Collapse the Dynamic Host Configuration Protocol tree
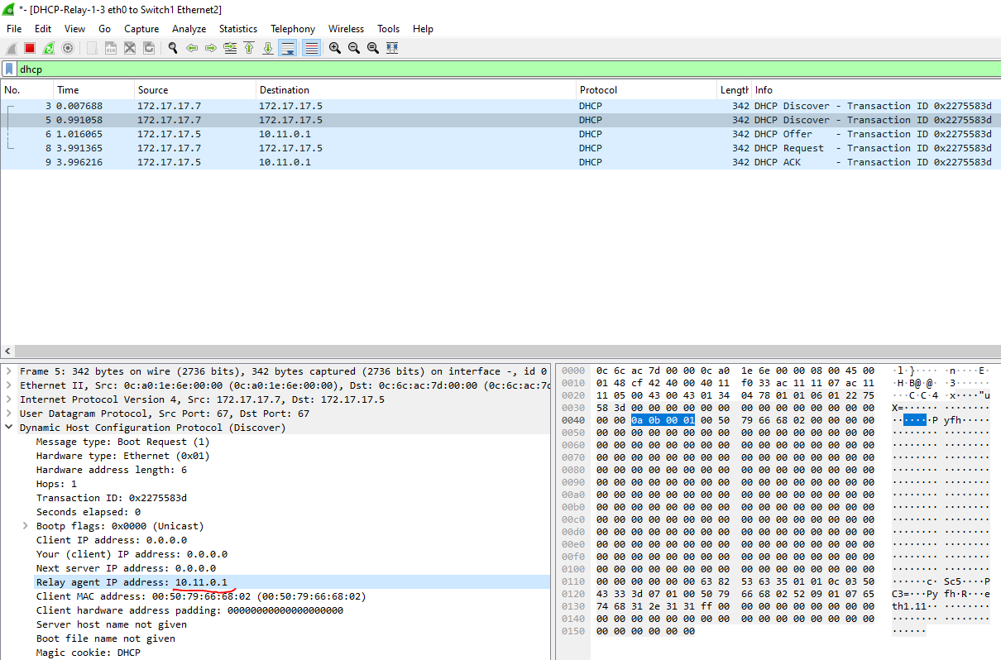 (x=9, y=428)
